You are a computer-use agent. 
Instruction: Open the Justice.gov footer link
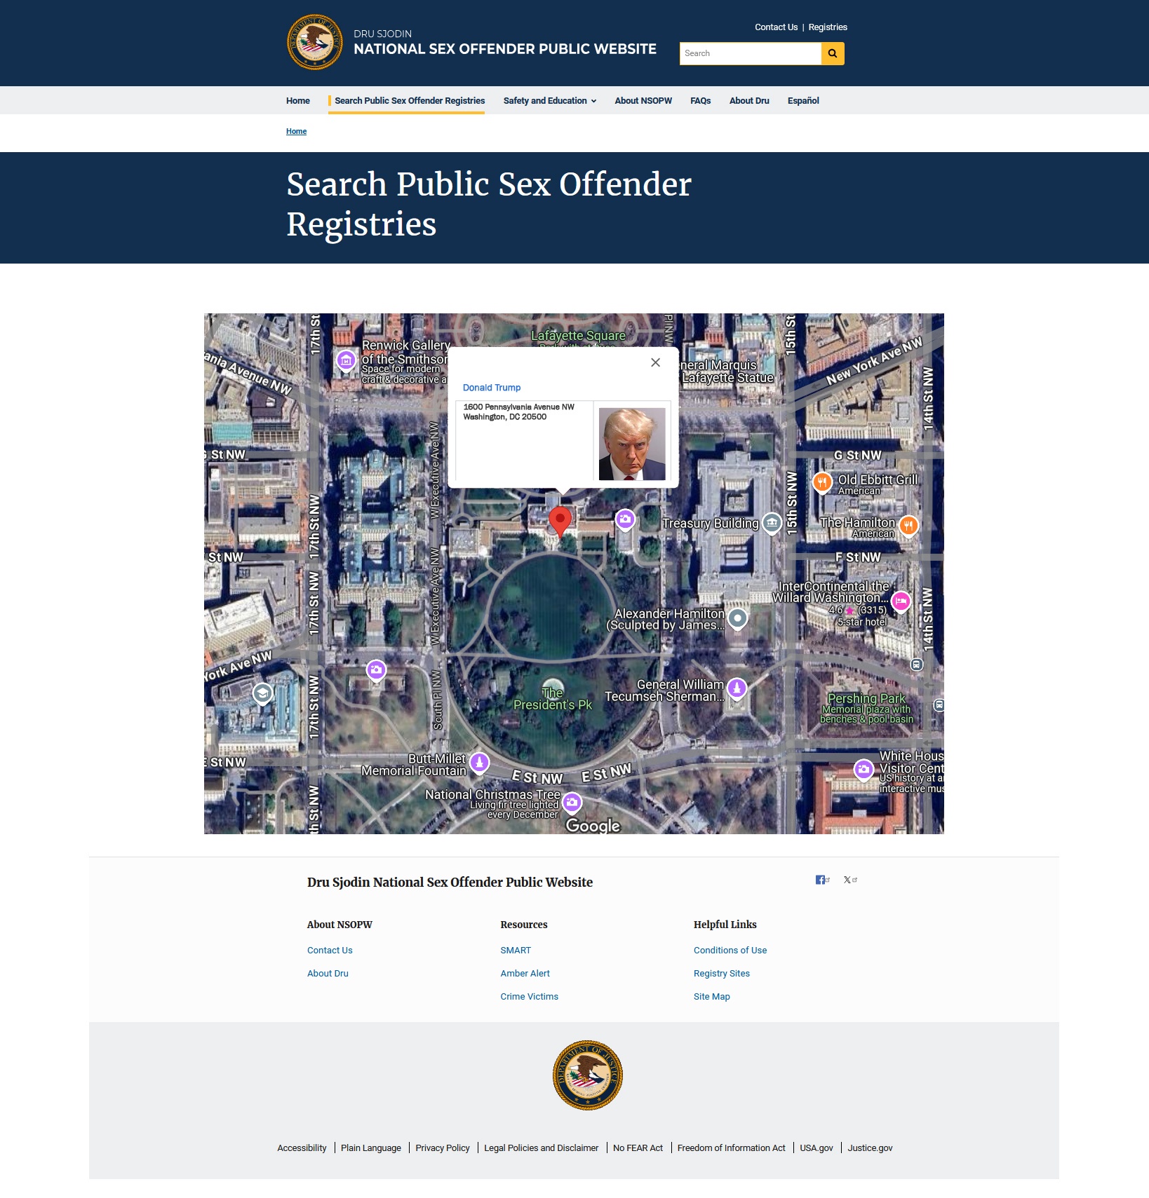870,1148
